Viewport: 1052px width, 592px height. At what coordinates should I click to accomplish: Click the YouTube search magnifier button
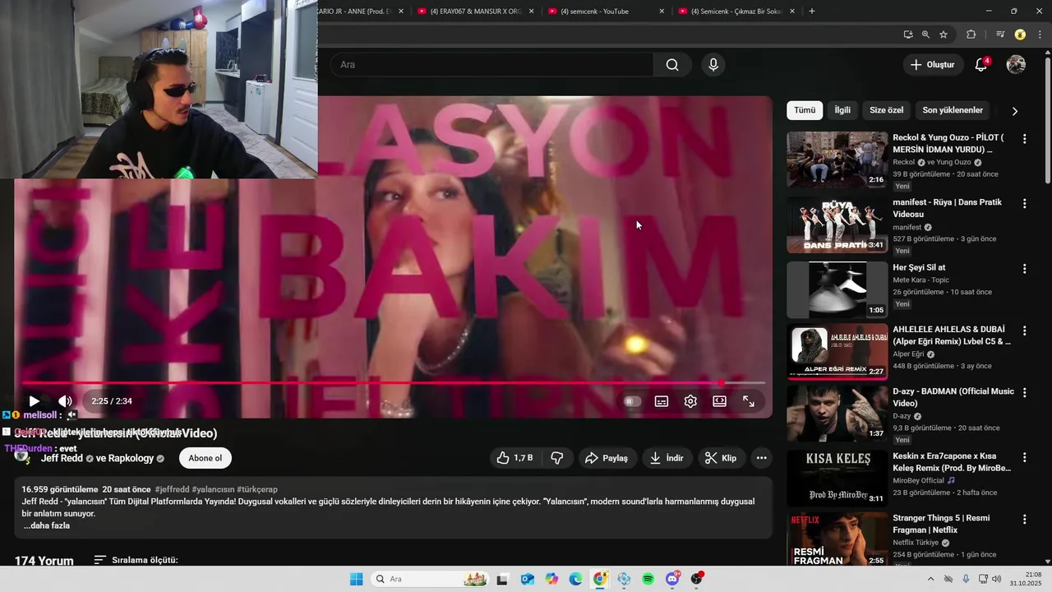coord(672,65)
